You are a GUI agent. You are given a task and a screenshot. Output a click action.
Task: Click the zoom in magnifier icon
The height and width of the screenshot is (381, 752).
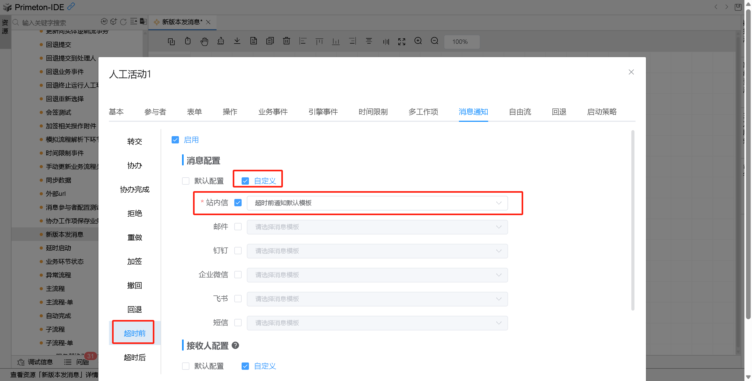point(418,41)
